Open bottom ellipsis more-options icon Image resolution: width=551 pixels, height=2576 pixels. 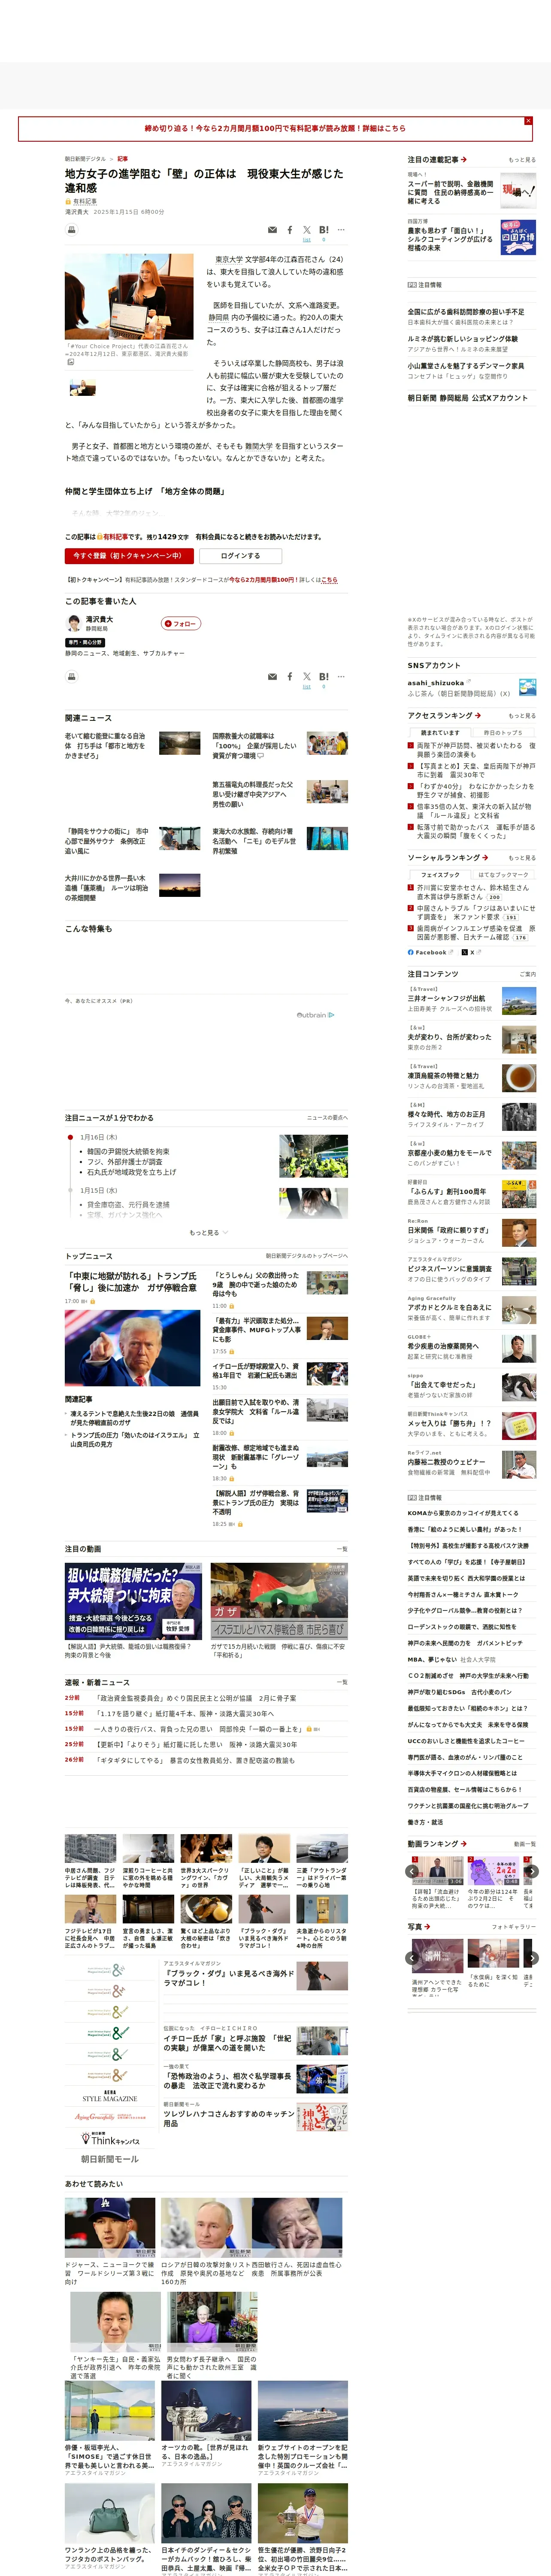(341, 677)
